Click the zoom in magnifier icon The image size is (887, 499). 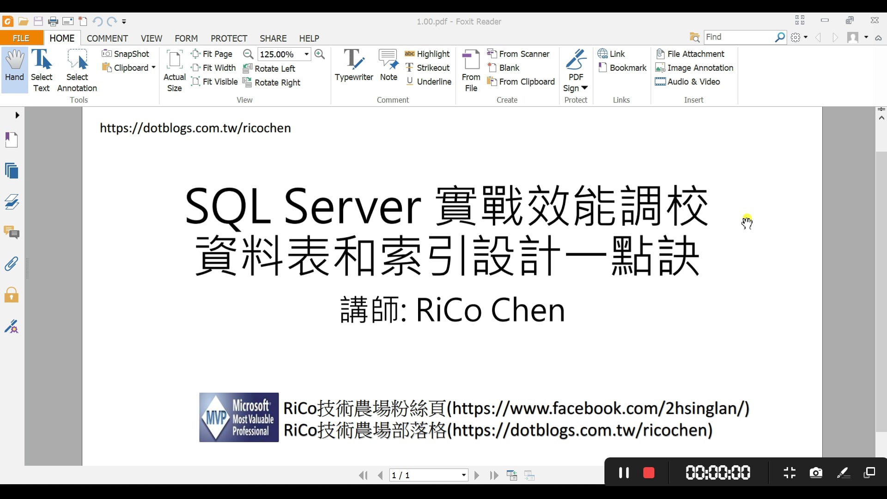[319, 54]
